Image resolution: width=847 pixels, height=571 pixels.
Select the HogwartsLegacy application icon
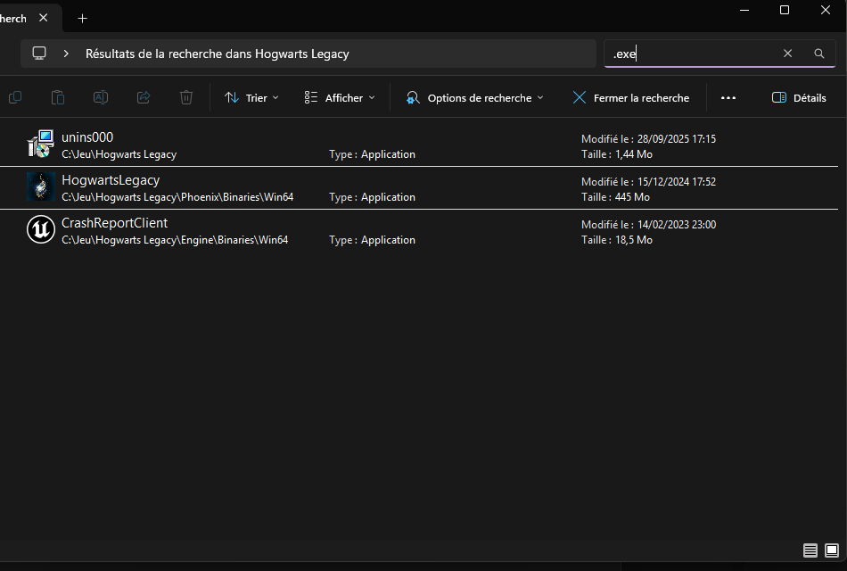pos(41,186)
